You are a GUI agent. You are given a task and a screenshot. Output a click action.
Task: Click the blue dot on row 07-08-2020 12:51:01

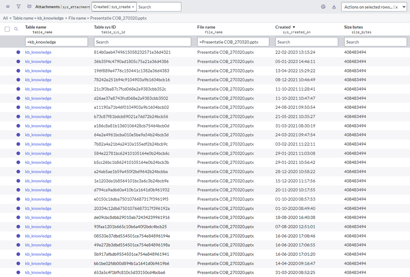click(18, 227)
